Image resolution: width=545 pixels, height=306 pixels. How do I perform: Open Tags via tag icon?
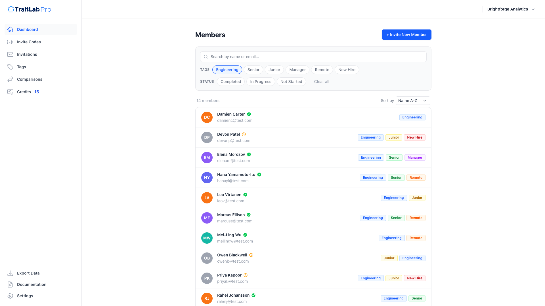click(x=10, y=67)
